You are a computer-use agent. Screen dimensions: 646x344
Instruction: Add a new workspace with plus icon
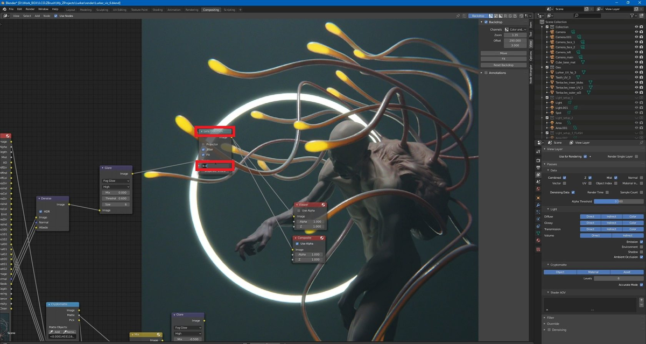pyautogui.click(x=241, y=9)
